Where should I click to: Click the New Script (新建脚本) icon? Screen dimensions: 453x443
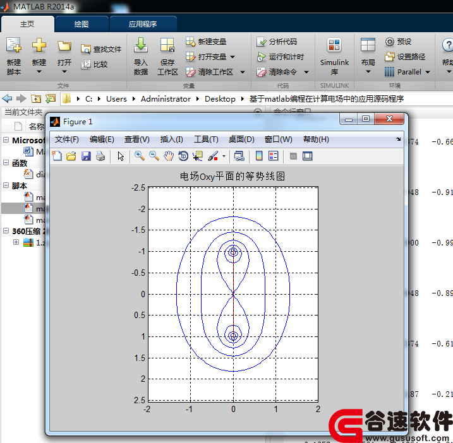pyautogui.click(x=13, y=45)
